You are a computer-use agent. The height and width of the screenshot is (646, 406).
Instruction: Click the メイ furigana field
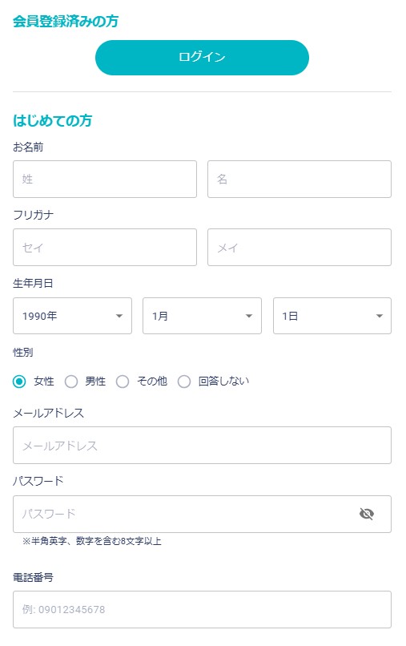(x=299, y=247)
